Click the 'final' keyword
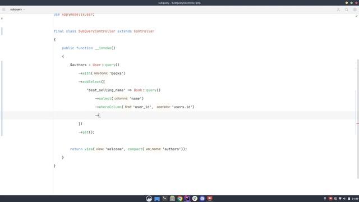The image size is (359, 202). (58, 31)
